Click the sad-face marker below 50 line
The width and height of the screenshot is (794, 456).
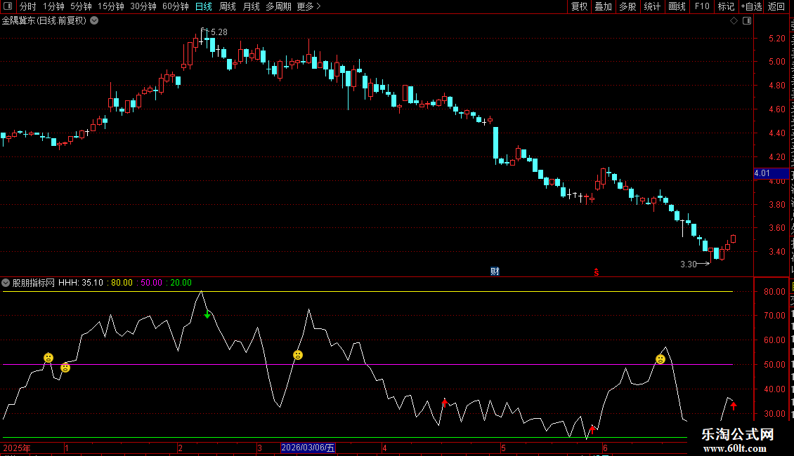pos(65,368)
